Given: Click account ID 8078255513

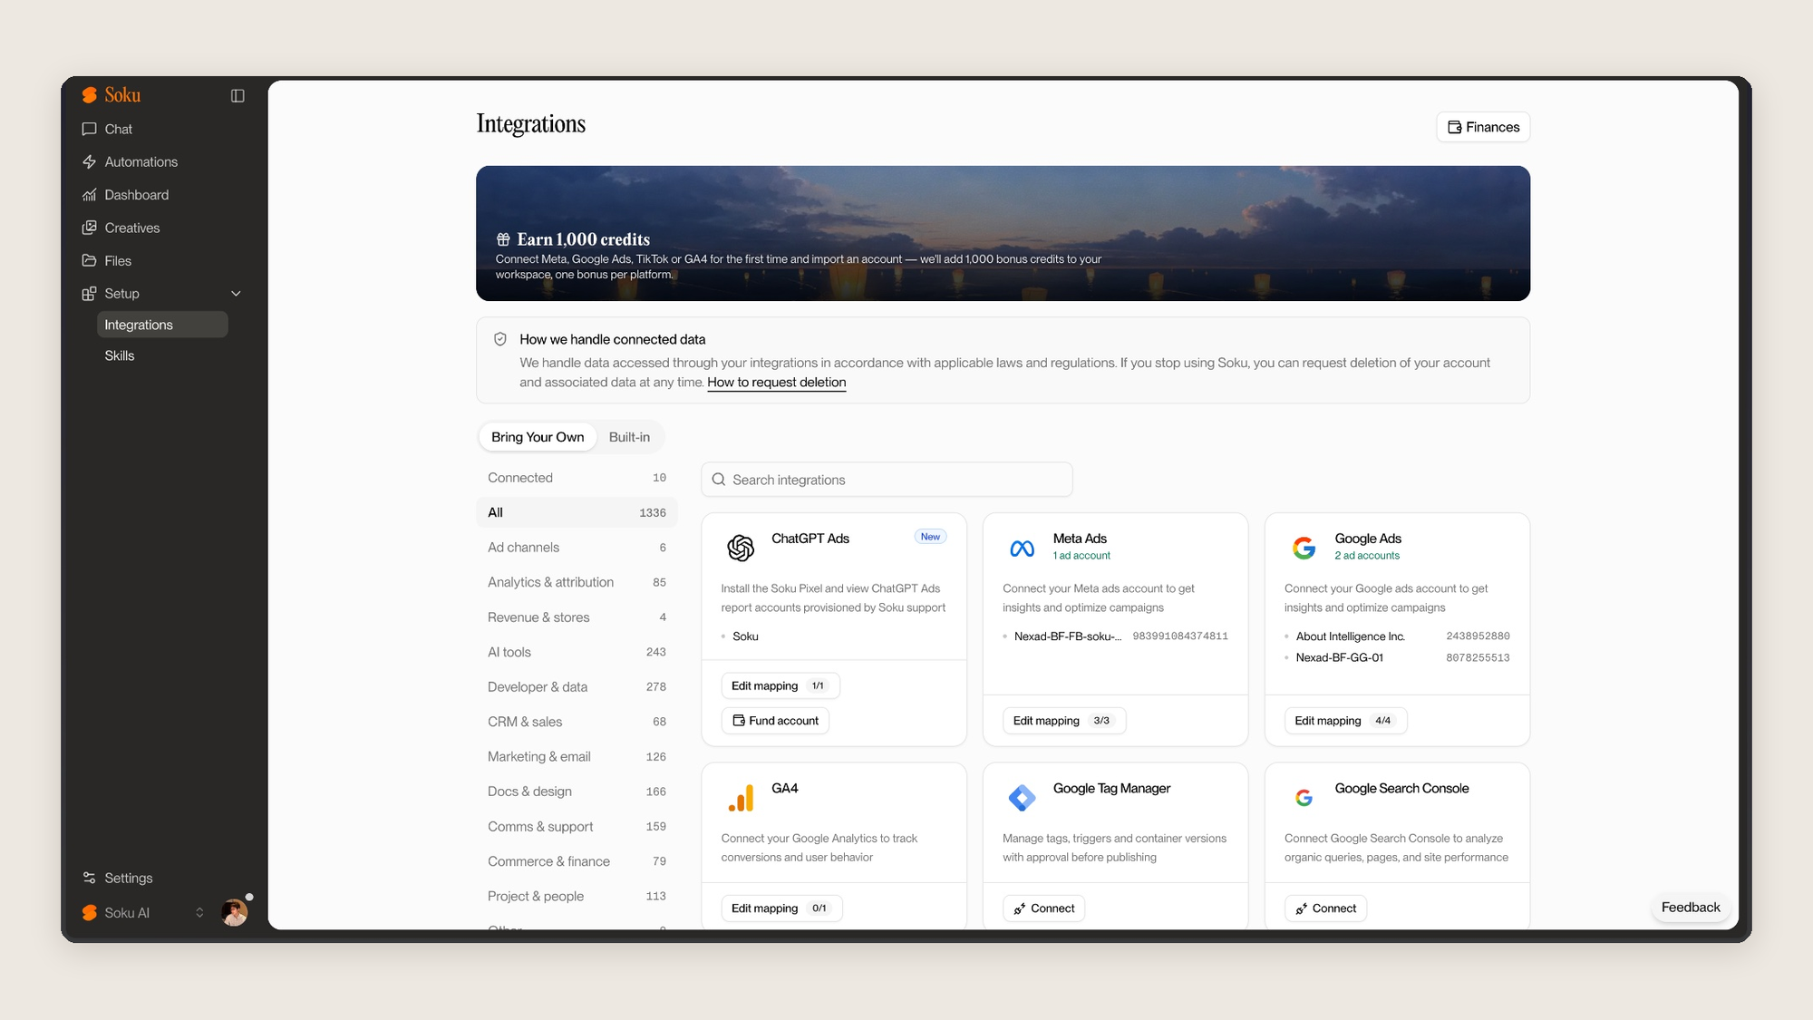Looking at the screenshot, I should (x=1478, y=658).
